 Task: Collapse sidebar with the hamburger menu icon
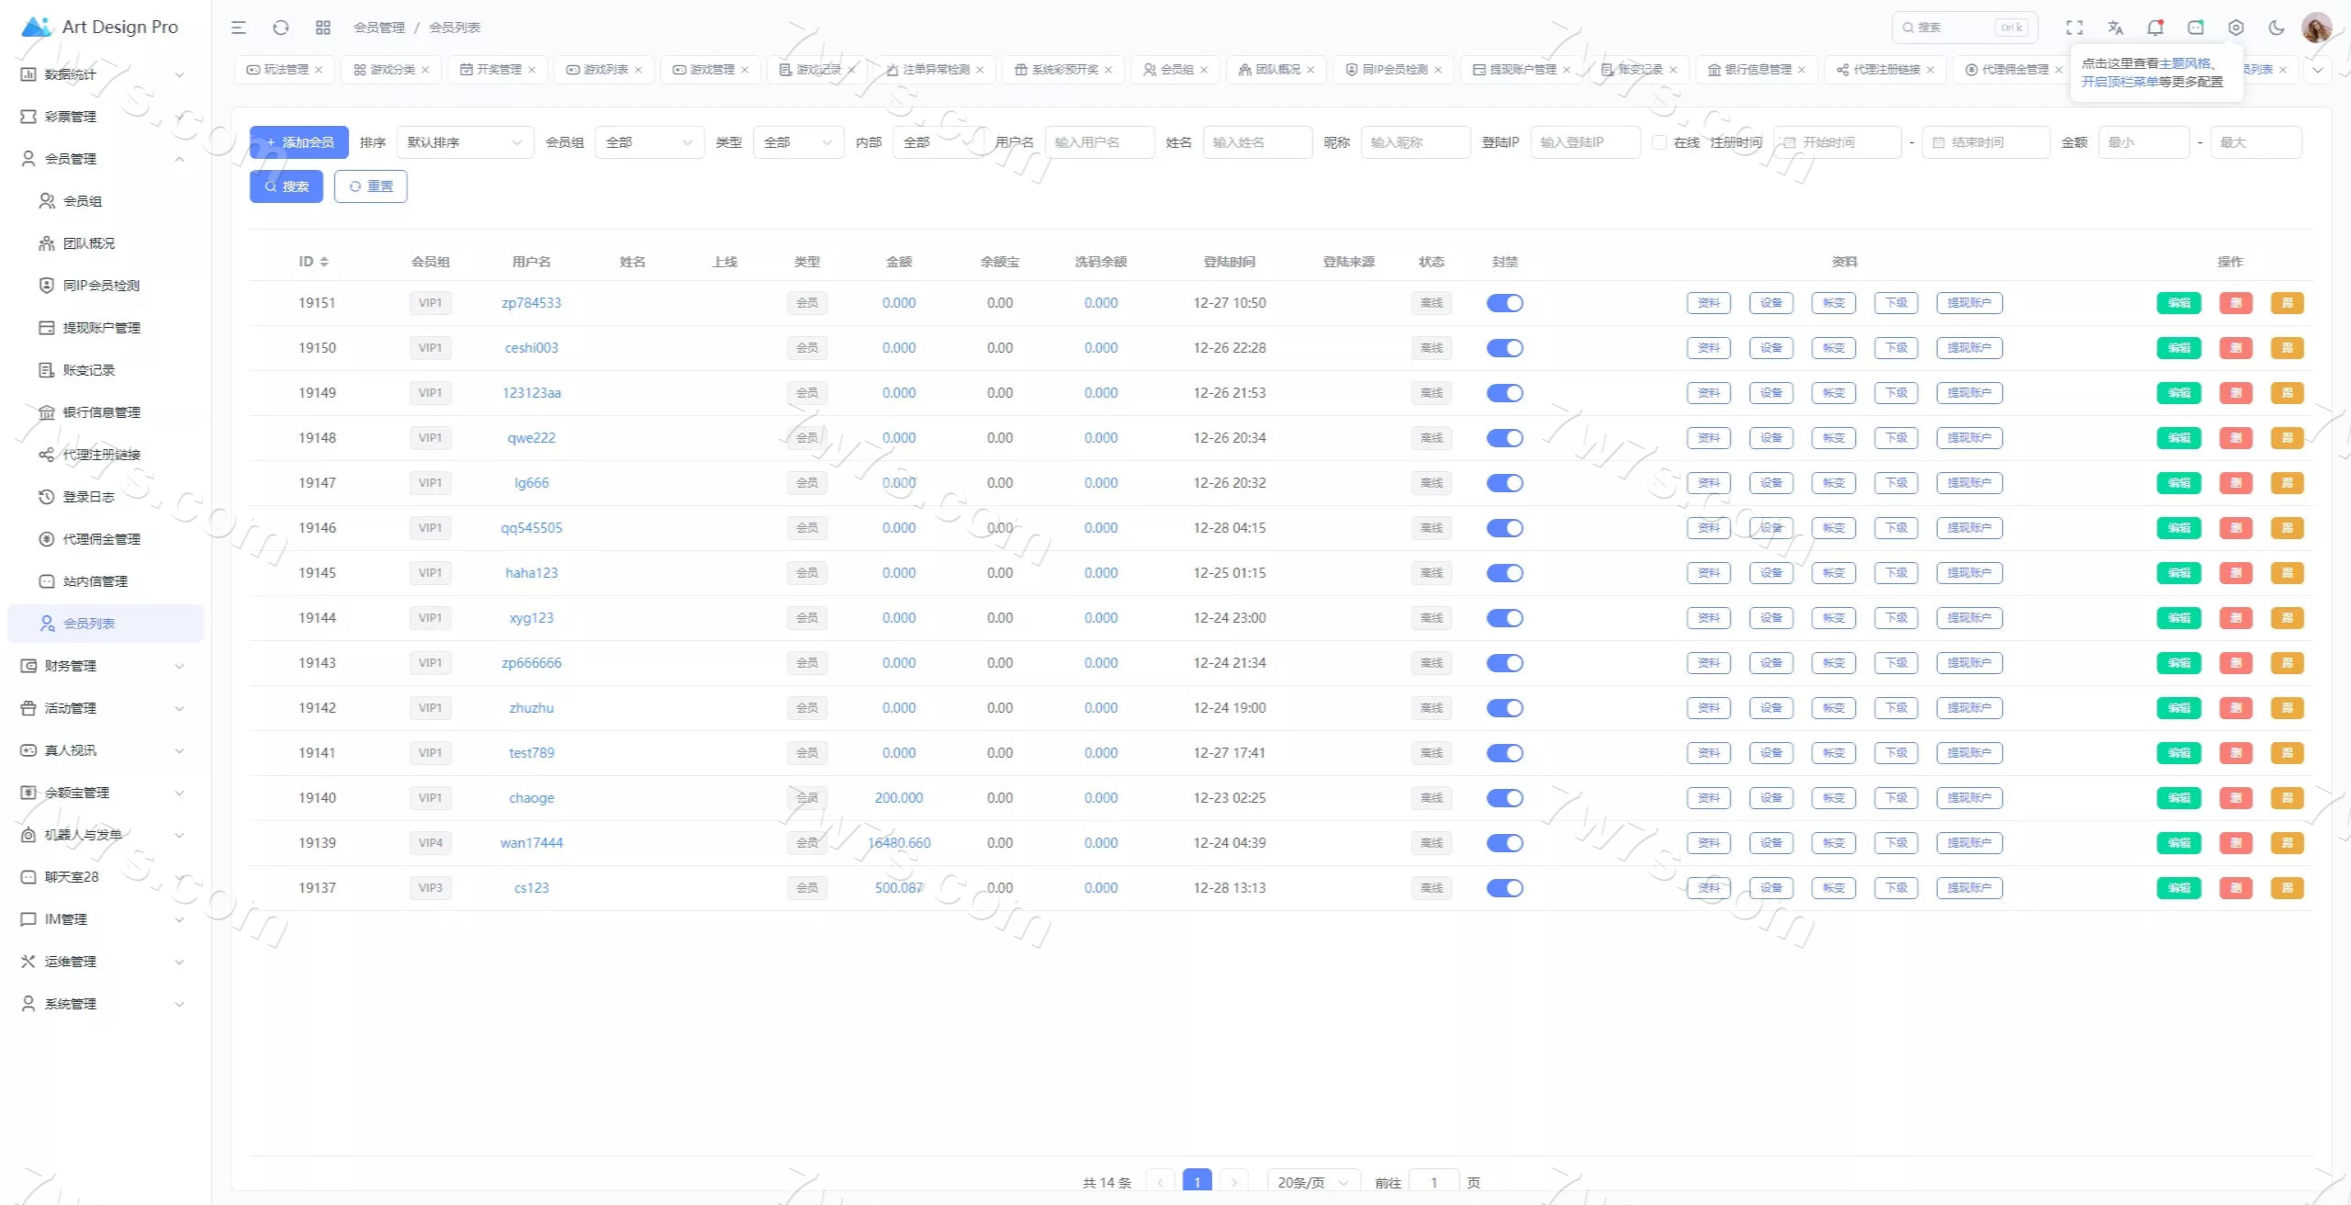coord(239,28)
